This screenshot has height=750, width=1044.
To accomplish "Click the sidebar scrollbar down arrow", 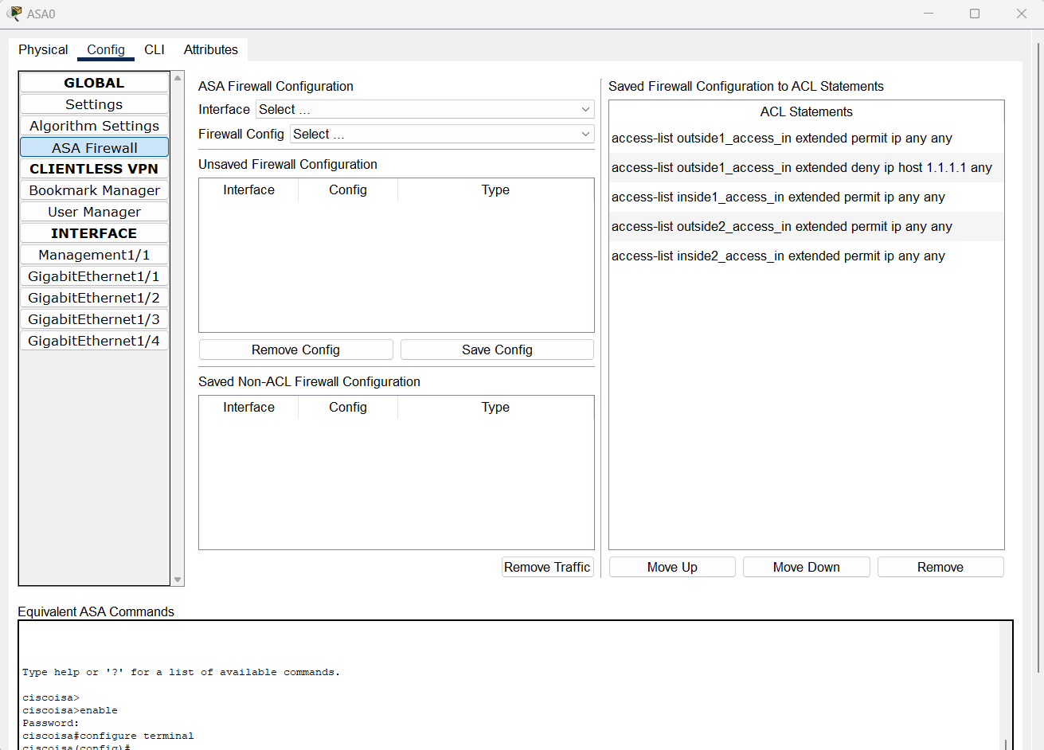I will tap(177, 580).
